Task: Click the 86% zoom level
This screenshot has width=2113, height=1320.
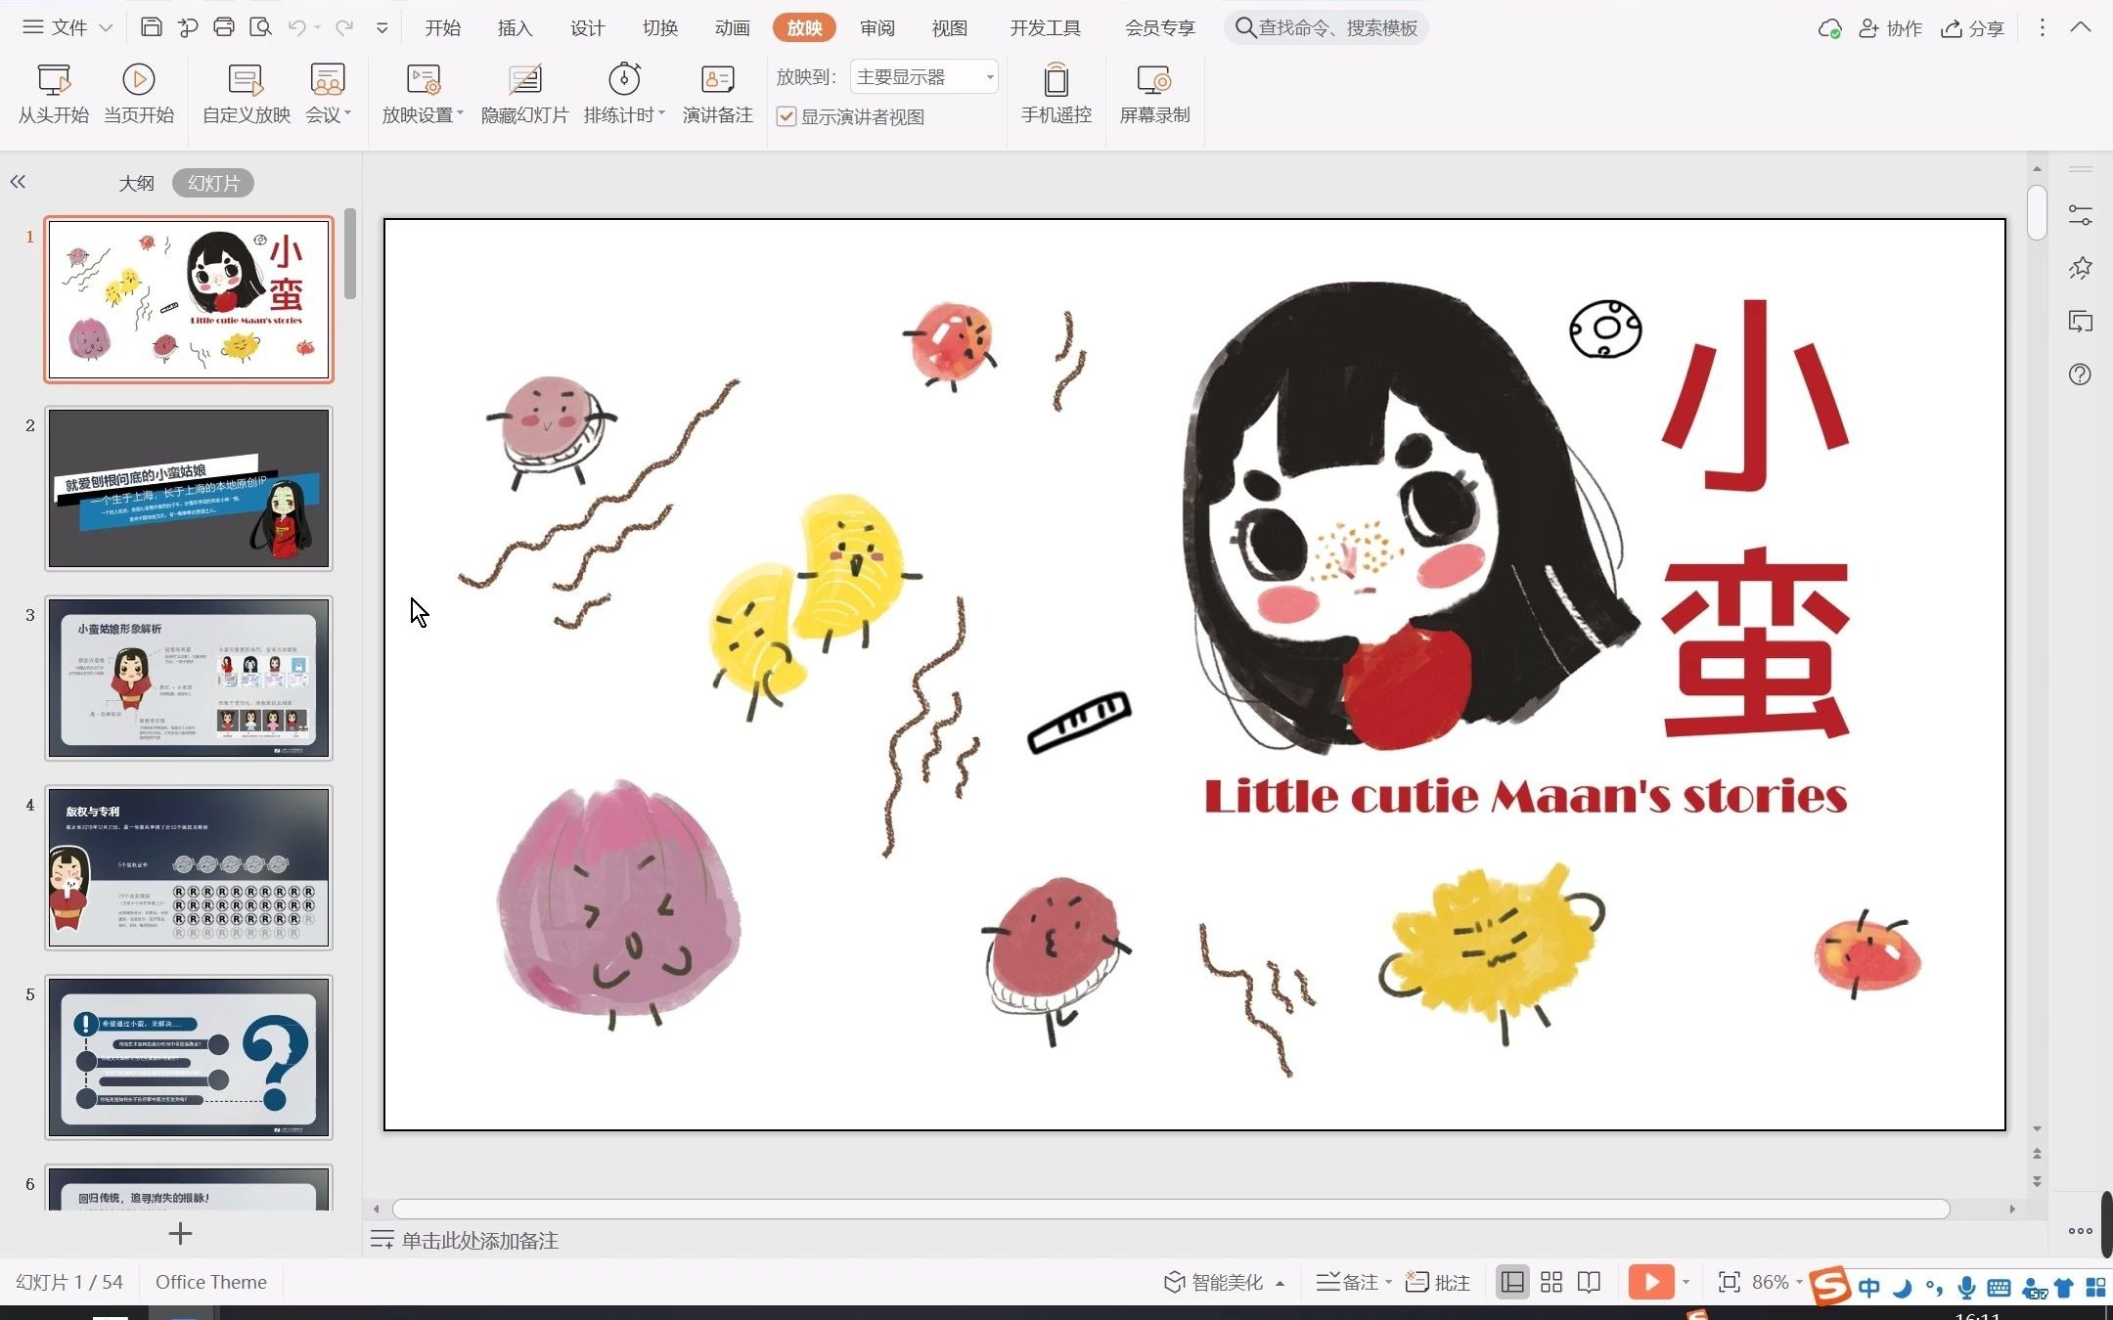Action: coord(1770,1282)
